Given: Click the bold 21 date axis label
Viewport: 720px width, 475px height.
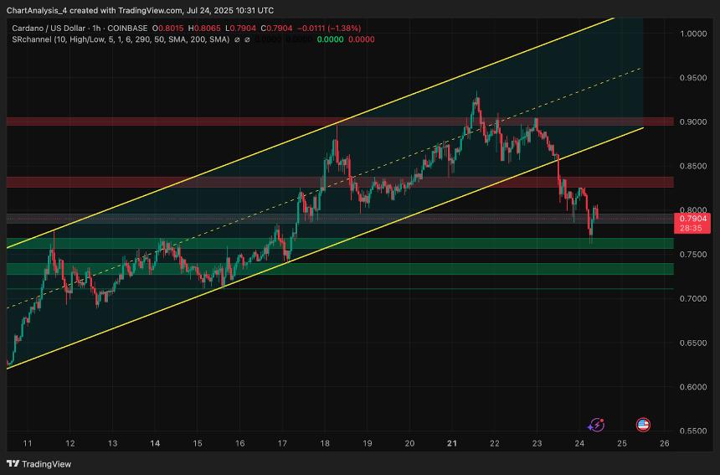Looking at the screenshot, I should [452, 443].
